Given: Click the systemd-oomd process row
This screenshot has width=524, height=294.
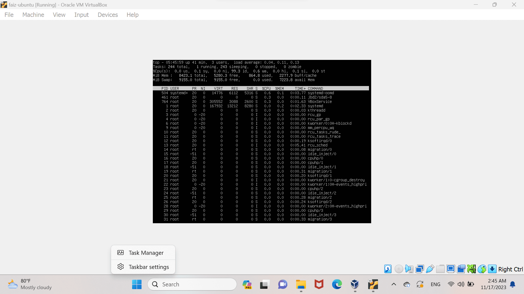Looking at the screenshot, I should 261,93.
